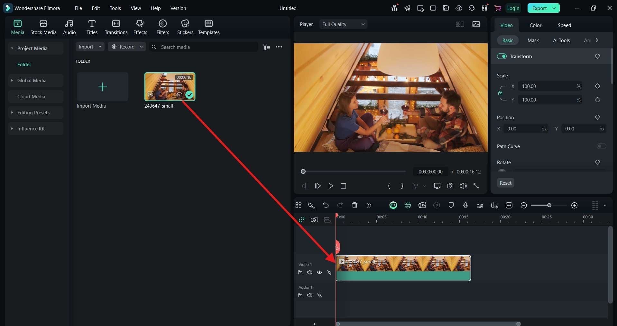Toggle the Path Curve switch
Image resolution: width=617 pixels, height=326 pixels.
[x=601, y=146]
